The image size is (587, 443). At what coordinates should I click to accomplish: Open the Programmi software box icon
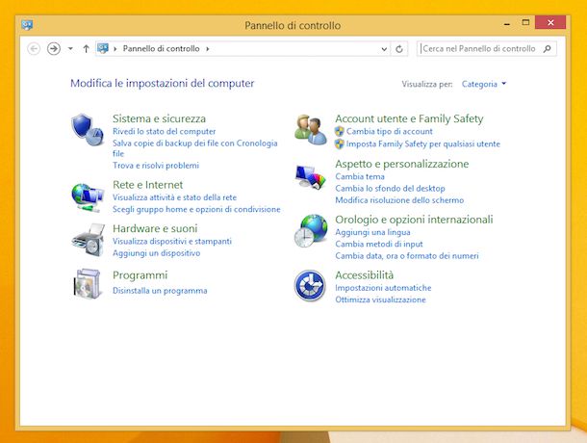click(88, 284)
